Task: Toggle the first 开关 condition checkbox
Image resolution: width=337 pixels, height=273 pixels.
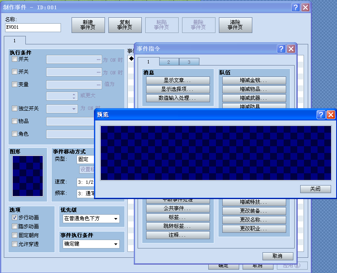Action: [x=15, y=59]
